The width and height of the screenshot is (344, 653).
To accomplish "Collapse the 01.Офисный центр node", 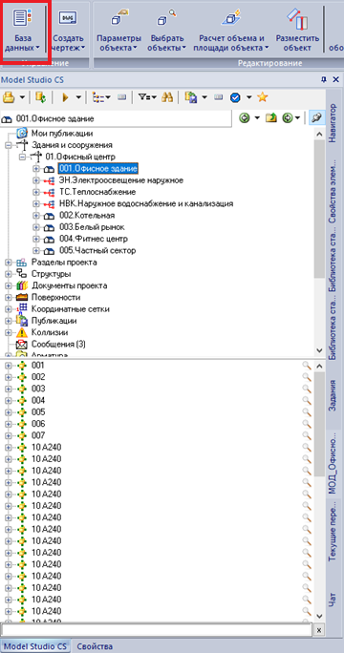I will [22, 157].
